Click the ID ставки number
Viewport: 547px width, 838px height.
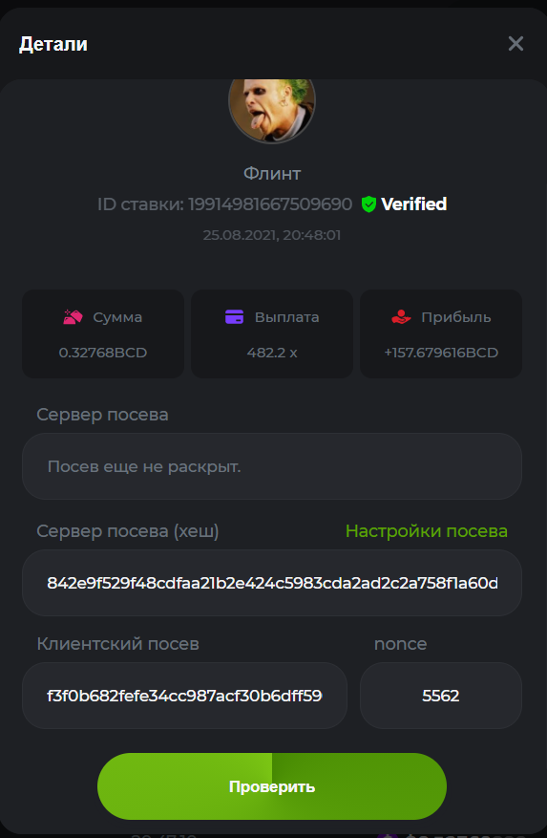tap(270, 204)
